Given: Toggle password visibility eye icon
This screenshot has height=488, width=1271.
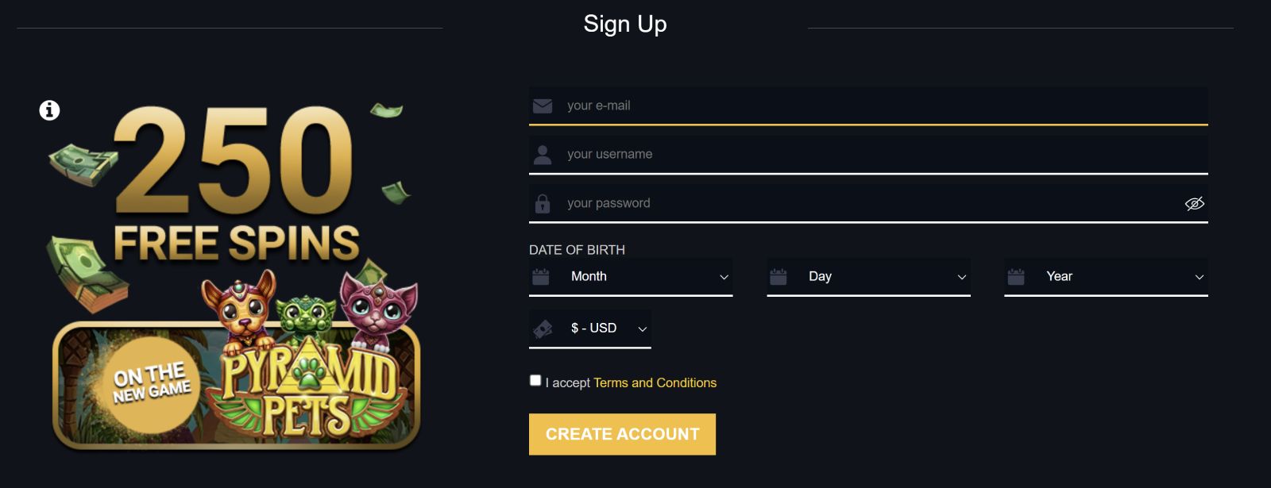Looking at the screenshot, I should (1194, 204).
